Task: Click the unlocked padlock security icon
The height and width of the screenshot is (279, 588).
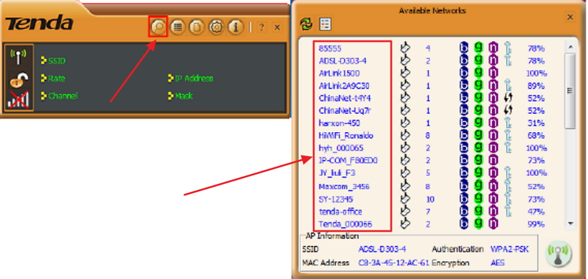Action: coord(18,79)
